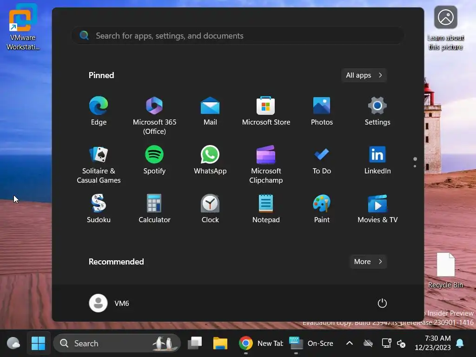This screenshot has height=357, width=476.
Task: Click the Windows Start button on taskbar
Action: tap(38, 344)
